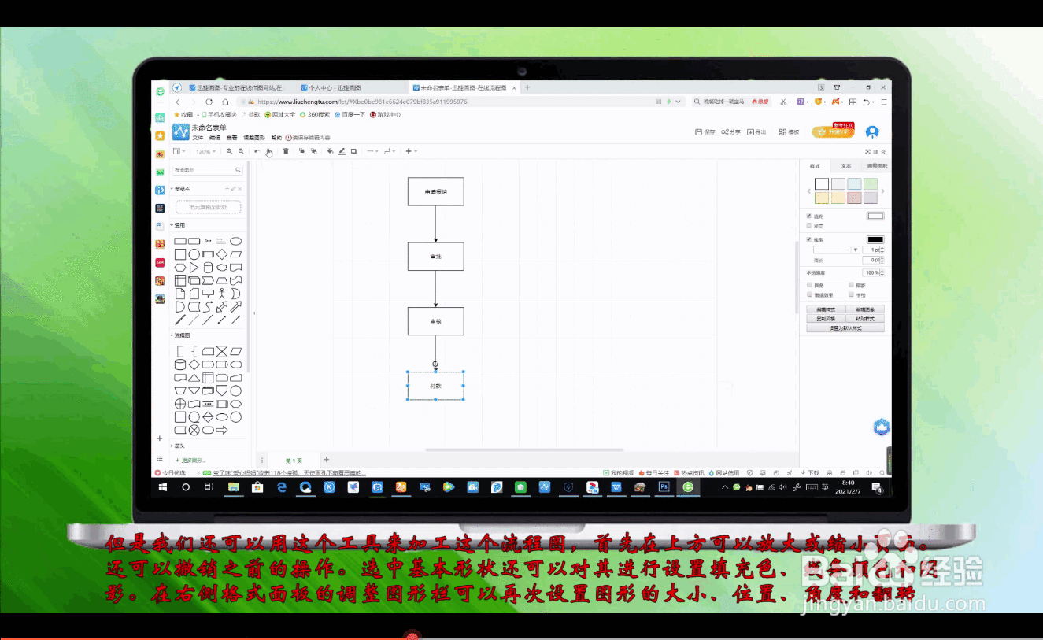Enable the 渐变 gradient checkbox
Image resolution: width=1043 pixels, height=640 pixels.
pos(809,226)
